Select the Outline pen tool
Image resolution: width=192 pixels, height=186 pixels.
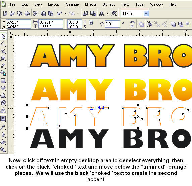(3, 135)
